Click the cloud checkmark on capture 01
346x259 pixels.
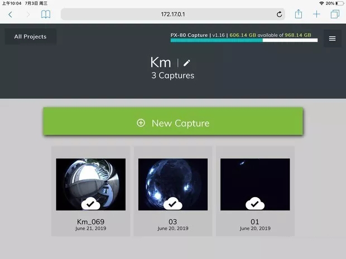(255, 204)
